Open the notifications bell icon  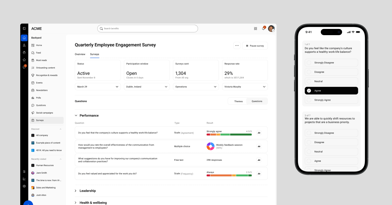pyautogui.click(x=263, y=29)
